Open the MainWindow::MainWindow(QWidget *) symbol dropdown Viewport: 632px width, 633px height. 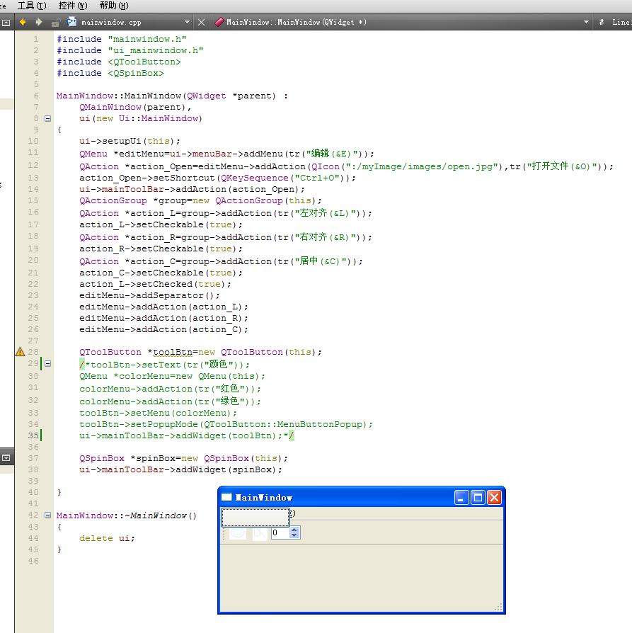[x=586, y=22]
